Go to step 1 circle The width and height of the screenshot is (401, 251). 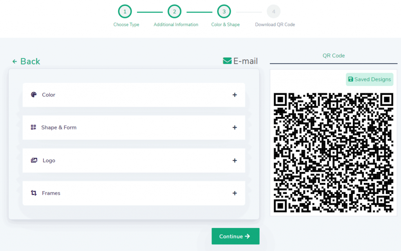(125, 11)
